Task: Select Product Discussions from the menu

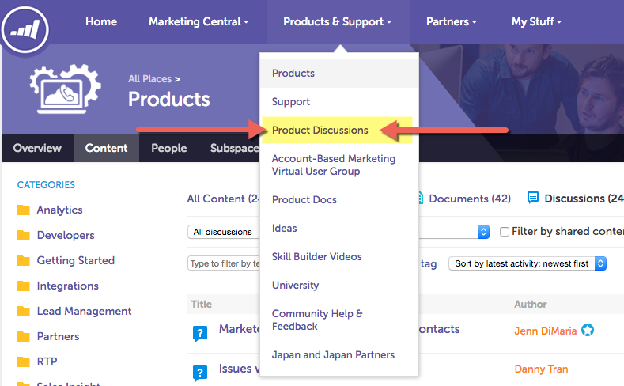Action: [320, 131]
